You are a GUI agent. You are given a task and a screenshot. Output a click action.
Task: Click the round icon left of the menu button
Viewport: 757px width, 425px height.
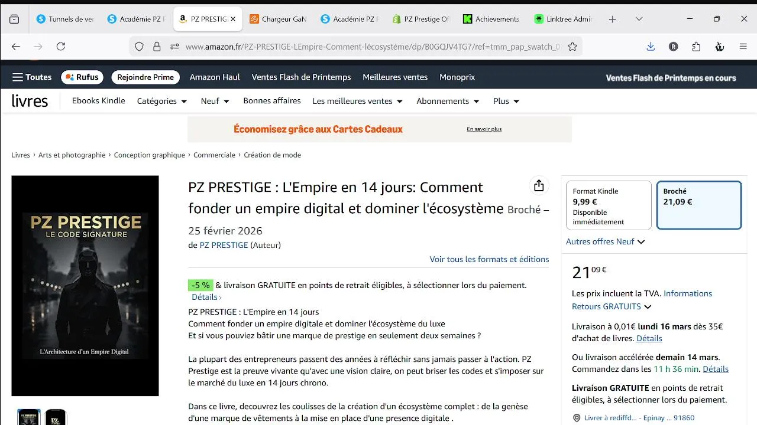point(720,47)
